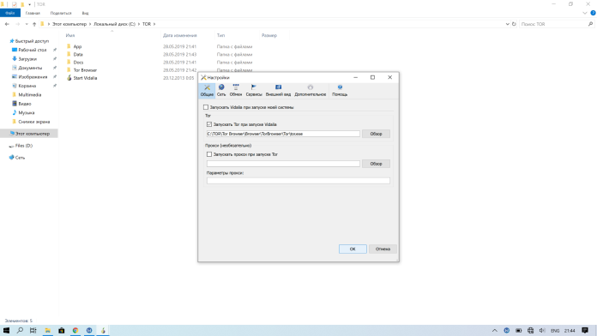Viewport: 597px width, 336px height.
Task: Select the Общие settings icon
Action: coord(207,90)
